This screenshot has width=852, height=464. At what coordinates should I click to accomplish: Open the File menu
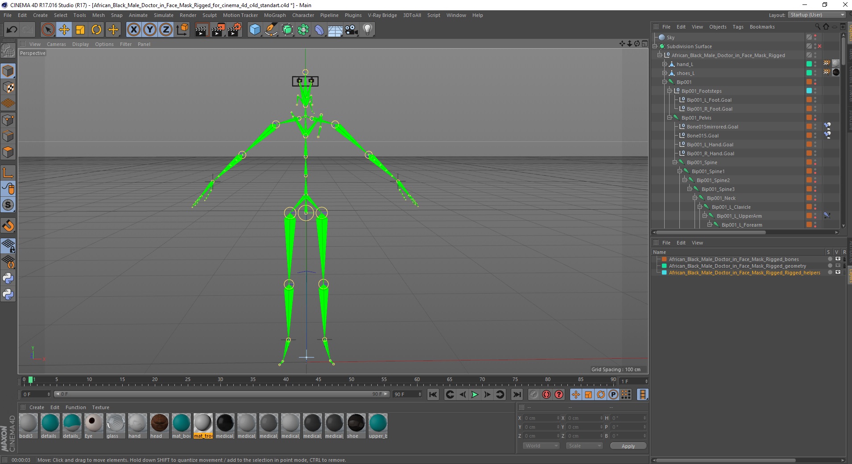click(8, 15)
